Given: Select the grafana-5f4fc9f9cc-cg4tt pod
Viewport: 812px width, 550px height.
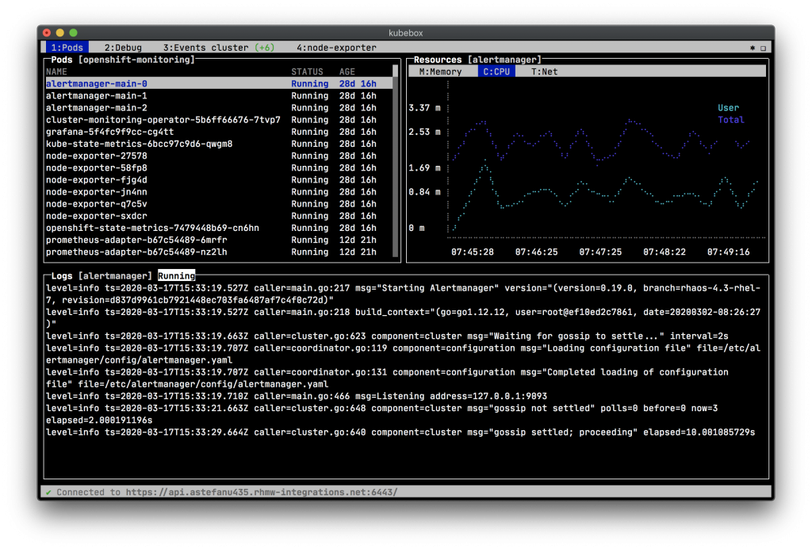Looking at the screenshot, I should [109, 132].
